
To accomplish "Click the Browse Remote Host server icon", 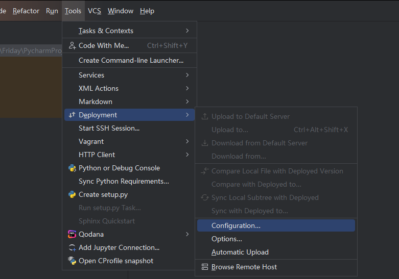I will [x=205, y=267].
